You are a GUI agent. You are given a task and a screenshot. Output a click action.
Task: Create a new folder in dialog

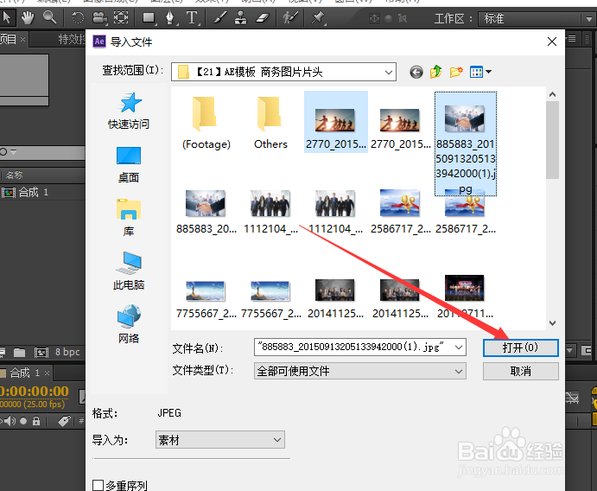(456, 72)
